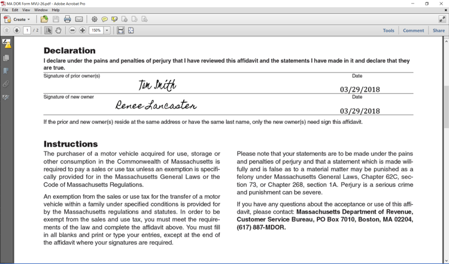Zoom out with the minus button
The image size is (449, 264).
pos(72,30)
